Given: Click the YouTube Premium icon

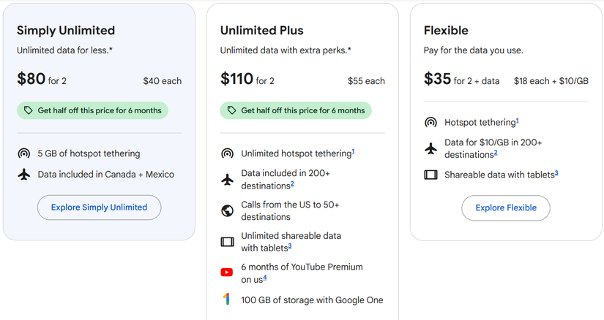Looking at the screenshot, I should [227, 273].
